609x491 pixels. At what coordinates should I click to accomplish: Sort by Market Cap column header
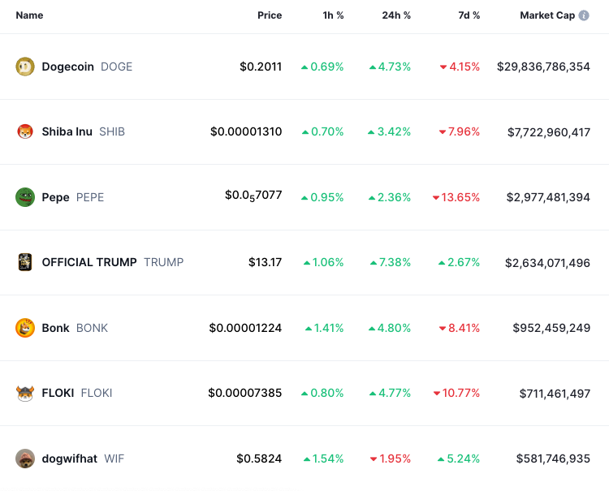(547, 15)
